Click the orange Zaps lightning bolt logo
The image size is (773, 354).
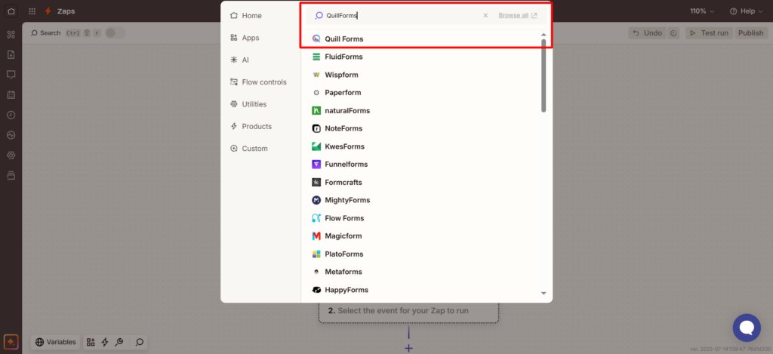[48, 11]
